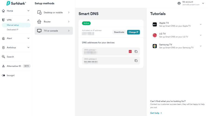Collapse the VPN section
The width and height of the screenshot is (208, 116).
pyautogui.click(x=28, y=20)
